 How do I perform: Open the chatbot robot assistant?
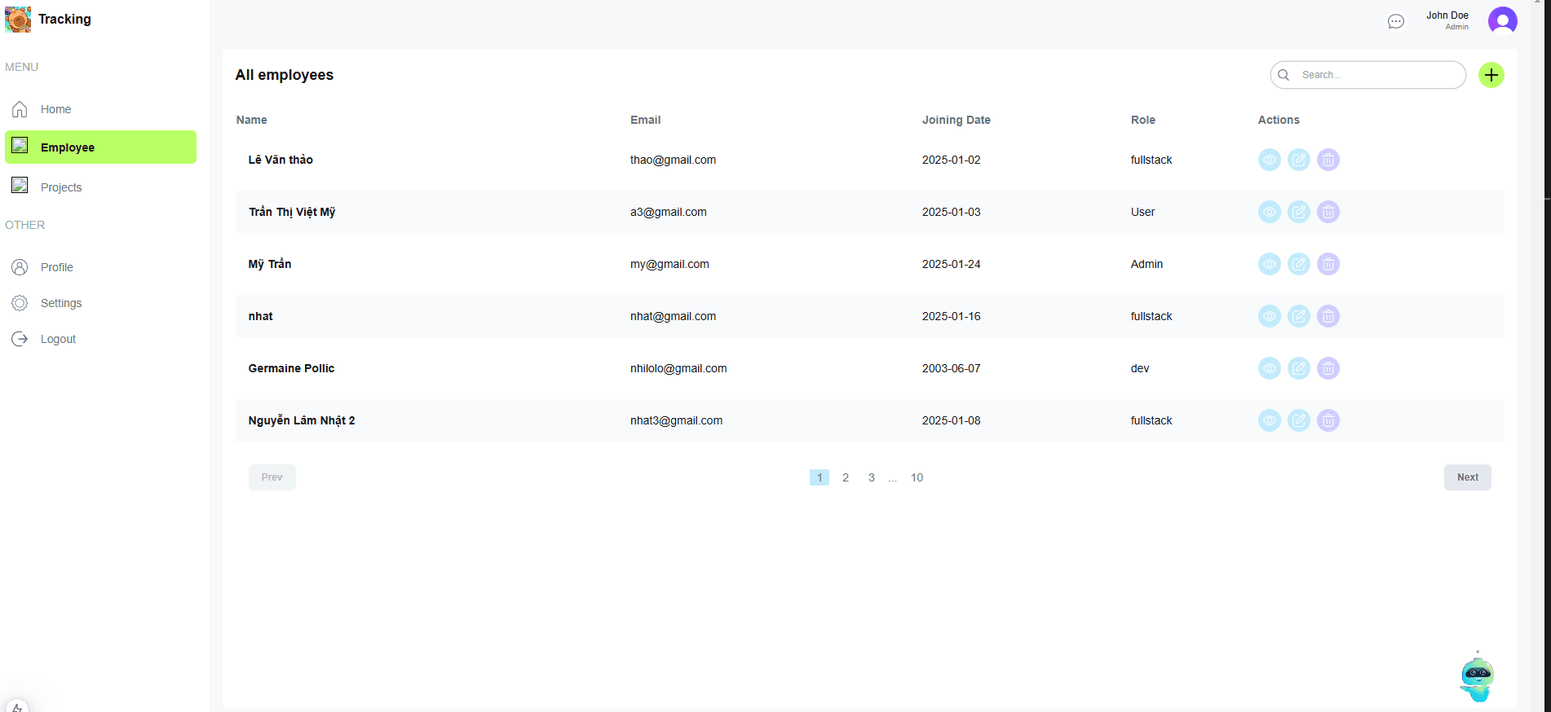coord(1477,678)
